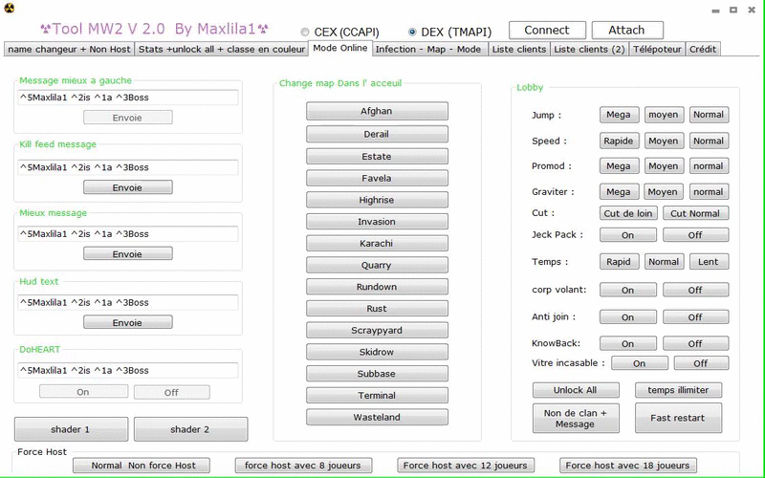The width and height of the screenshot is (765, 478).
Task: Switch to Stats +unlock all tab
Action: click(x=222, y=50)
